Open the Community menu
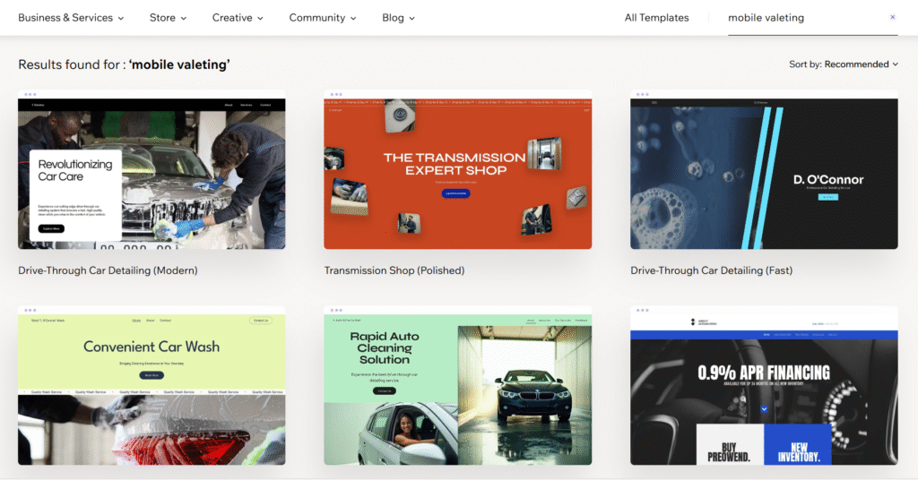This screenshot has width=918, height=480. click(x=322, y=18)
